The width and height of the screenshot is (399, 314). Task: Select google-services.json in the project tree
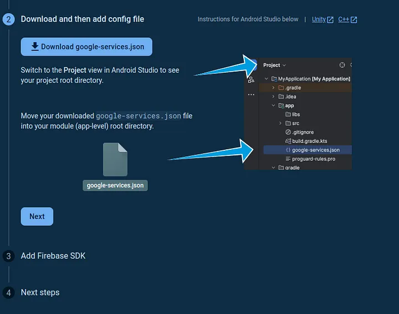308,150
